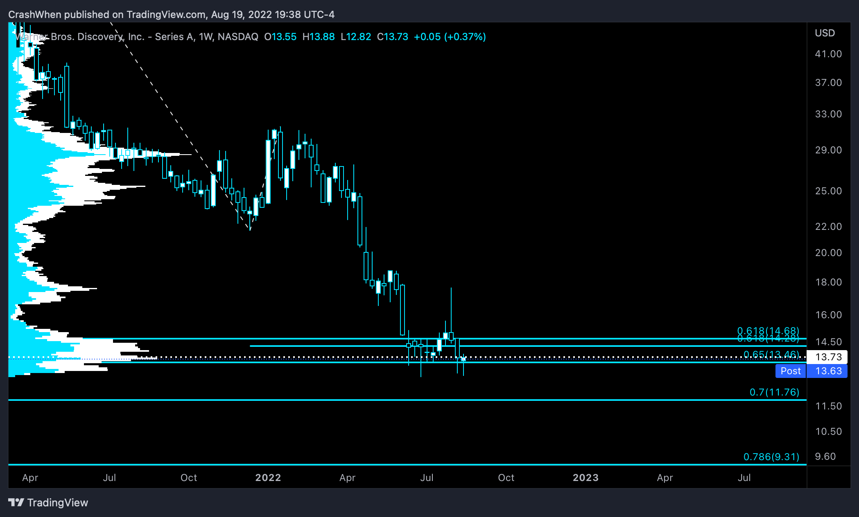Click the post-market price tag 13.63
The width and height of the screenshot is (859, 517).
pyautogui.click(x=827, y=371)
